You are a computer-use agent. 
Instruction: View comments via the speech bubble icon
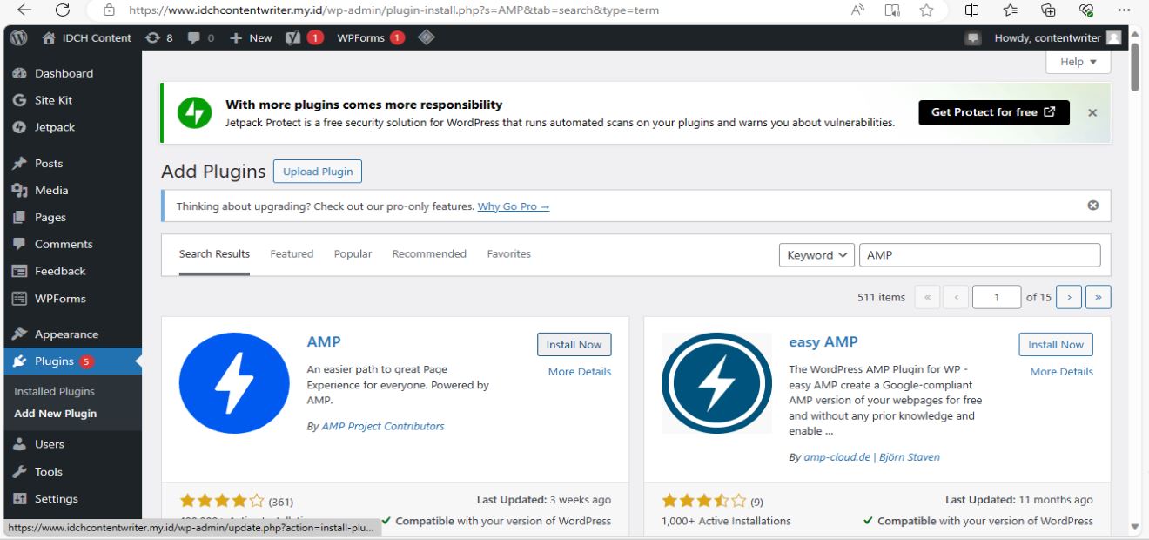coord(194,37)
